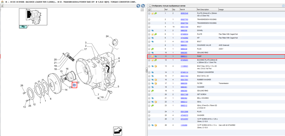Click callout number 26 on the diagram
The image size is (285, 136).
click(x=22, y=86)
